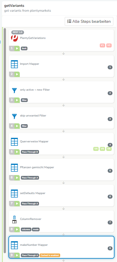Click the setDefaults Mapper table icon
Screen dimensions: 117x262
coord(14,193)
